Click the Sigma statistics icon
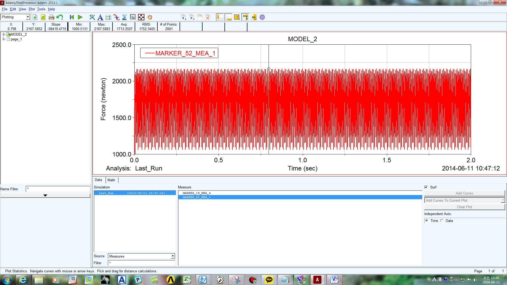The image size is (507, 285). [x=125, y=17]
